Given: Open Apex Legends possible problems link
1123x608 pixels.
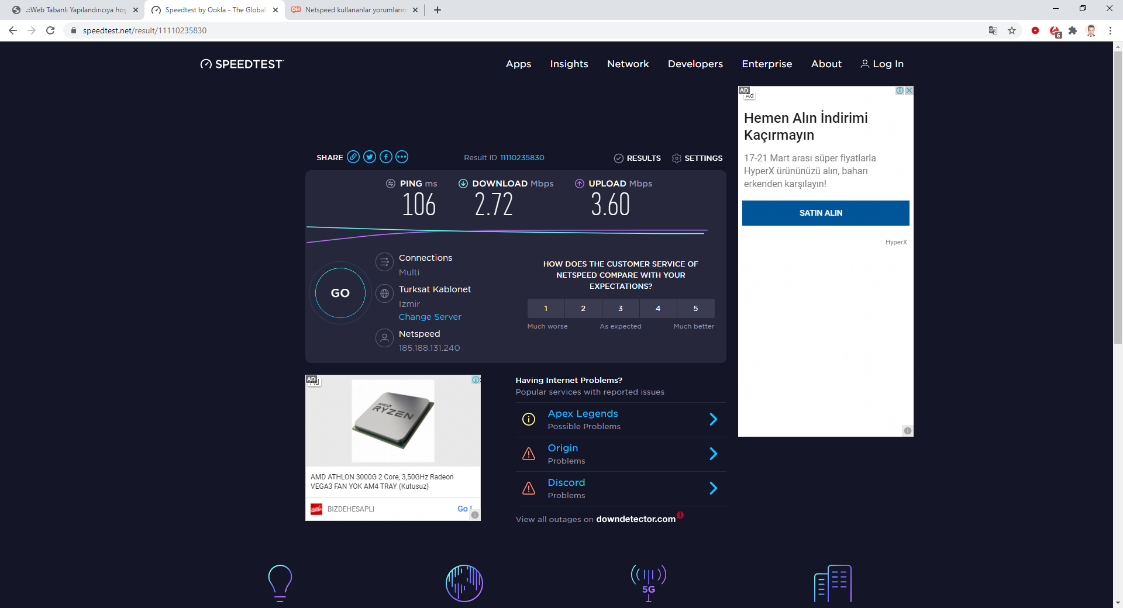Looking at the screenshot, I should coord(583,413).
